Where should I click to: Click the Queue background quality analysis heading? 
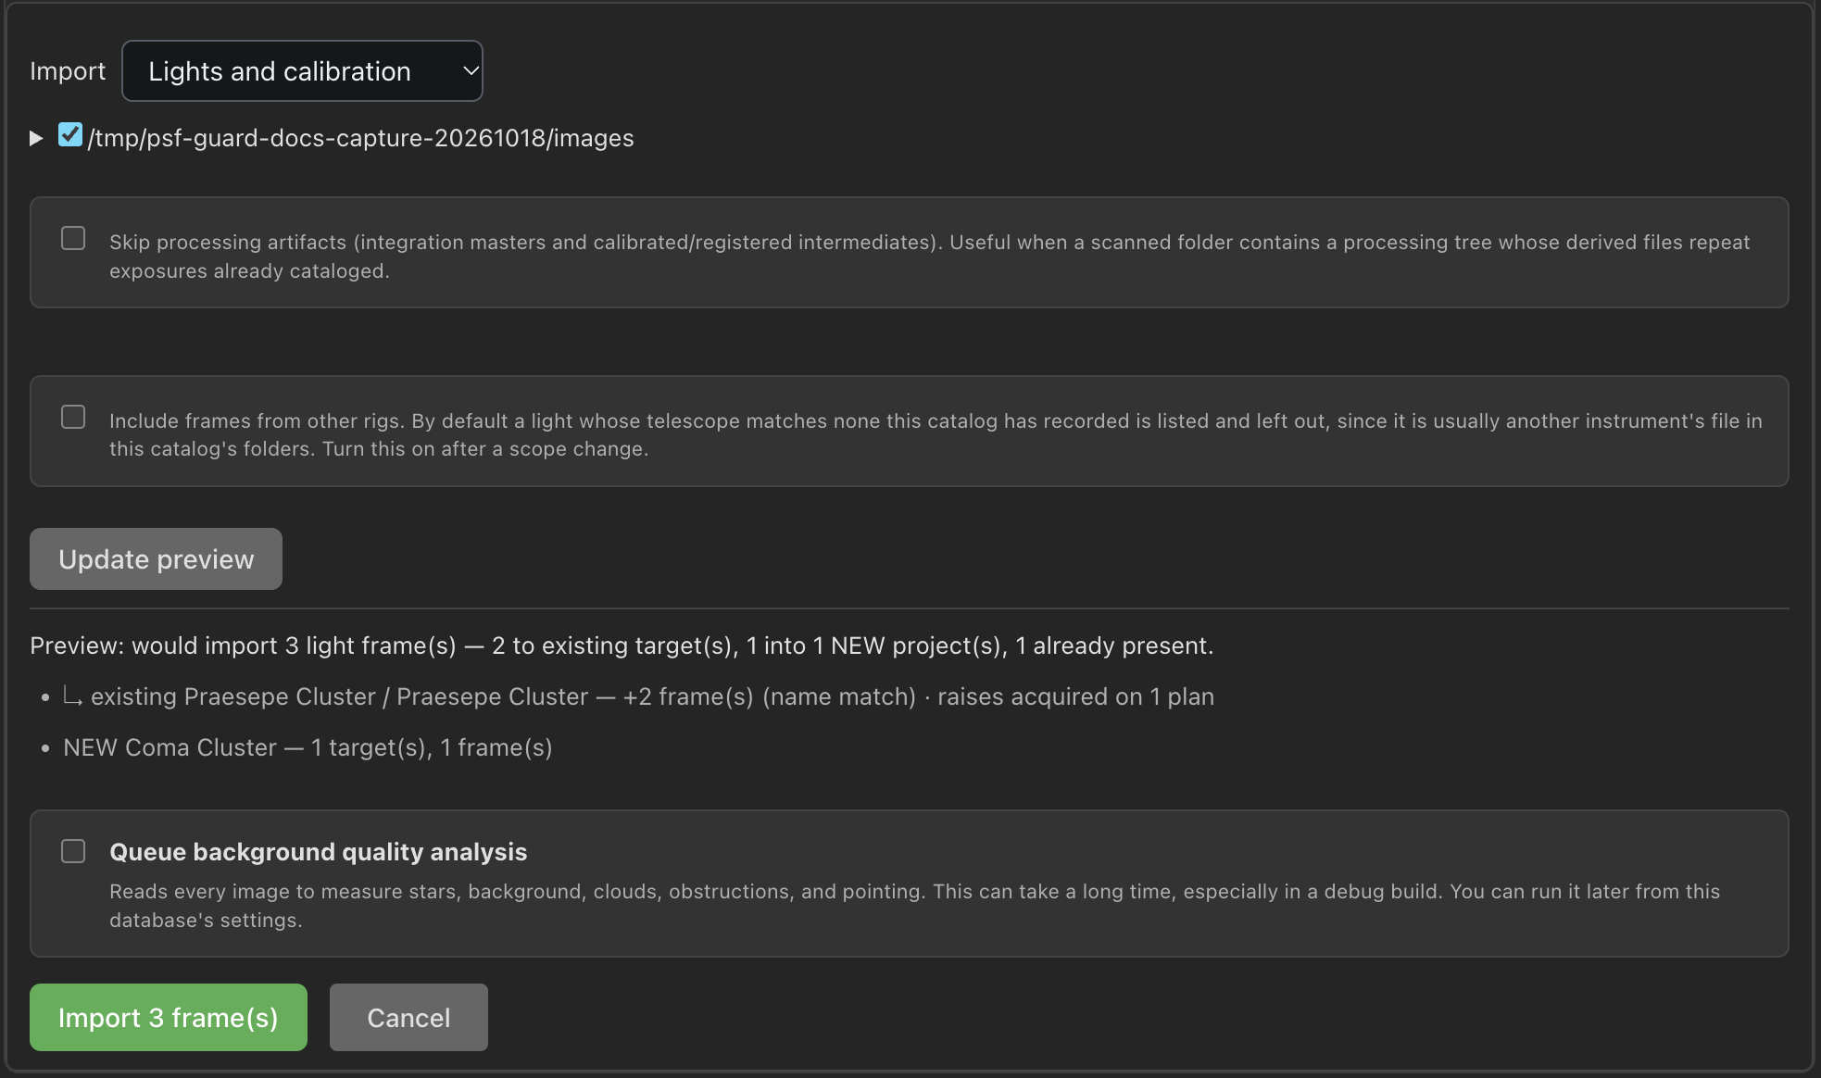point(318,852)
